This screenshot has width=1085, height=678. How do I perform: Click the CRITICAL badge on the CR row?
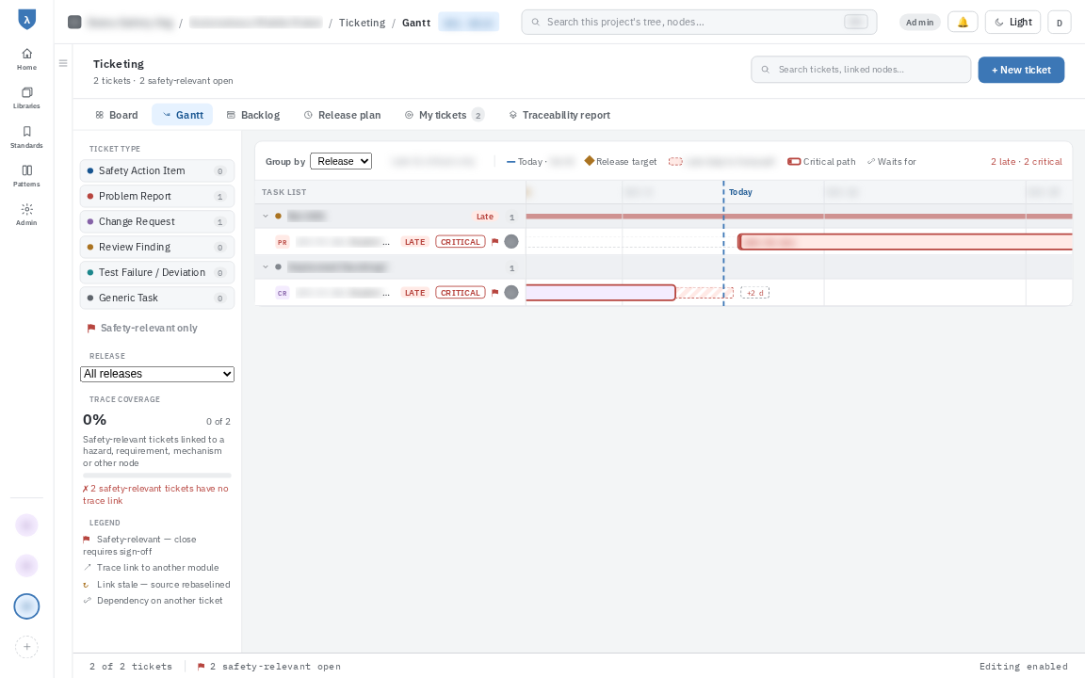coord(461,294)
